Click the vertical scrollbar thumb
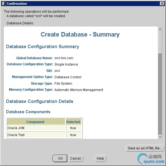166x166 pixels. pos(160,42)
